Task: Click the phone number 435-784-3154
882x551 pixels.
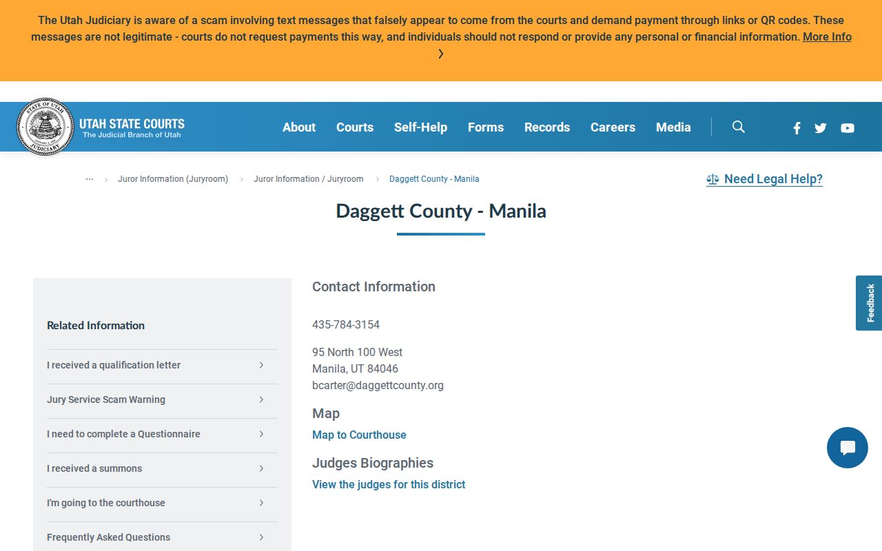Action: click(x=346, y=324)
